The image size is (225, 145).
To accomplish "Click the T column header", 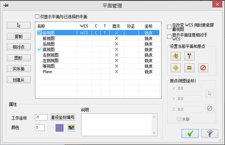I will [105, 26].
